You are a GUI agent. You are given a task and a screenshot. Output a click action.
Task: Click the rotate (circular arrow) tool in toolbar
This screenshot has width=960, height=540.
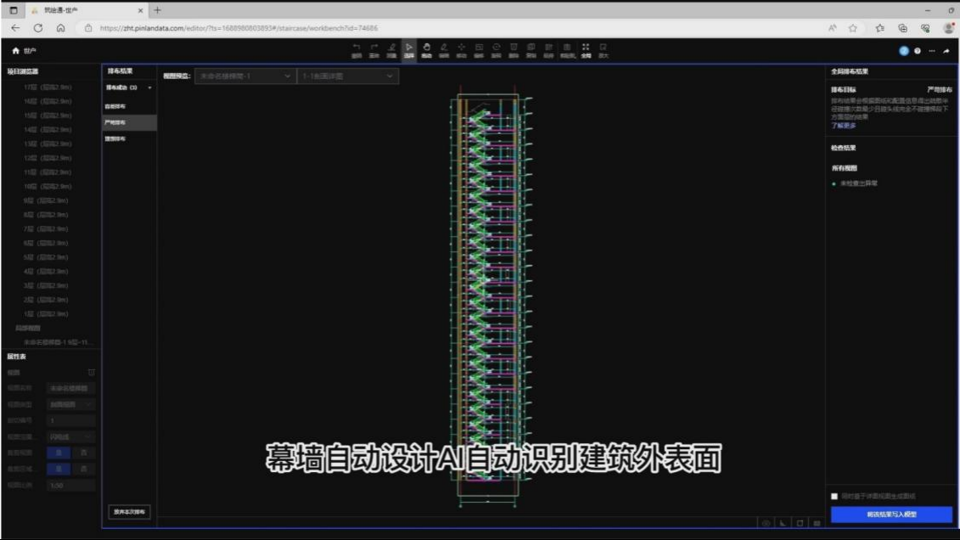click(497, 50)
